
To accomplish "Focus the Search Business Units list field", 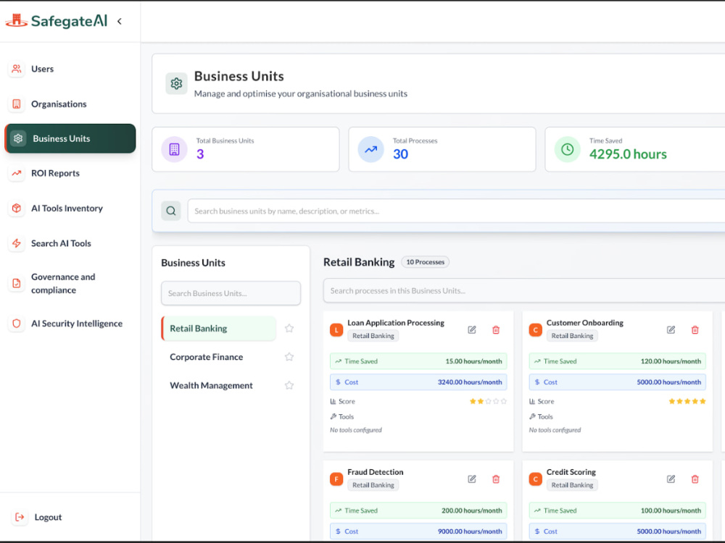I will point(231,293).
